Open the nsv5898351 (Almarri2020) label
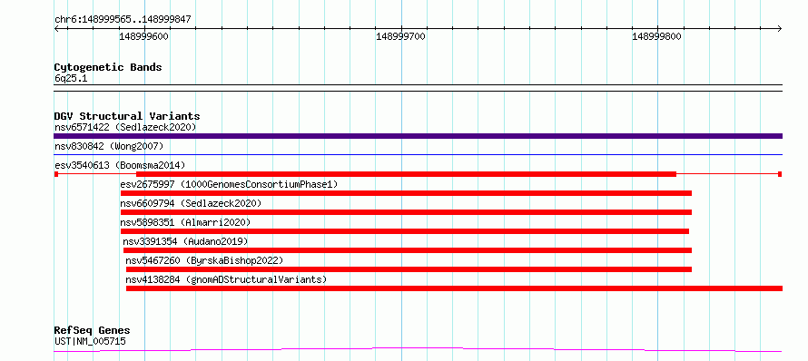Viewport: 808px width, 361px height. tap(185, 222)
